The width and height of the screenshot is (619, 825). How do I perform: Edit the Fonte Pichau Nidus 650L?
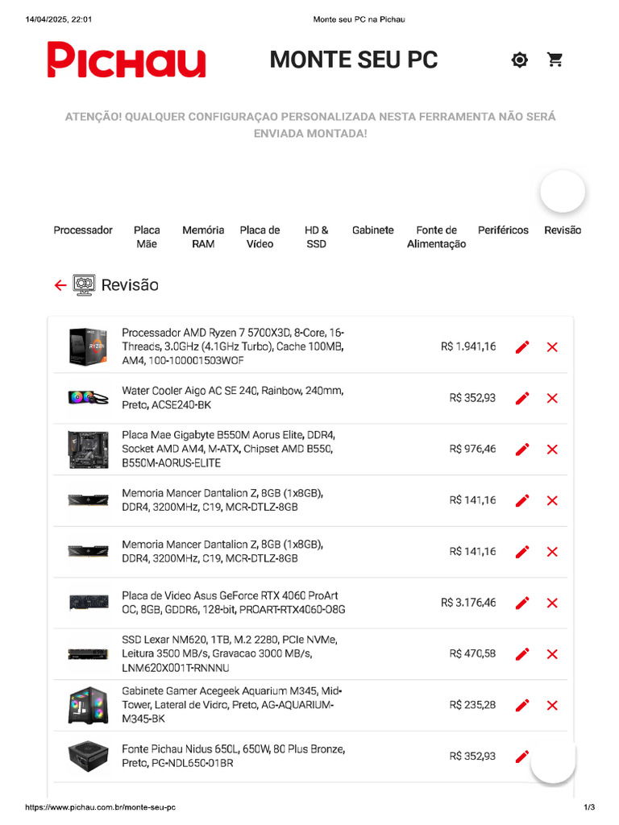pos(522,756)
